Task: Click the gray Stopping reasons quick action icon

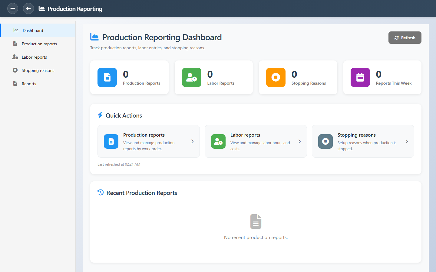Action: pos(325,141)
